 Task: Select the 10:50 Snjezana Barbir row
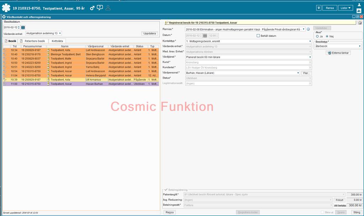click(x=81, y=63)
